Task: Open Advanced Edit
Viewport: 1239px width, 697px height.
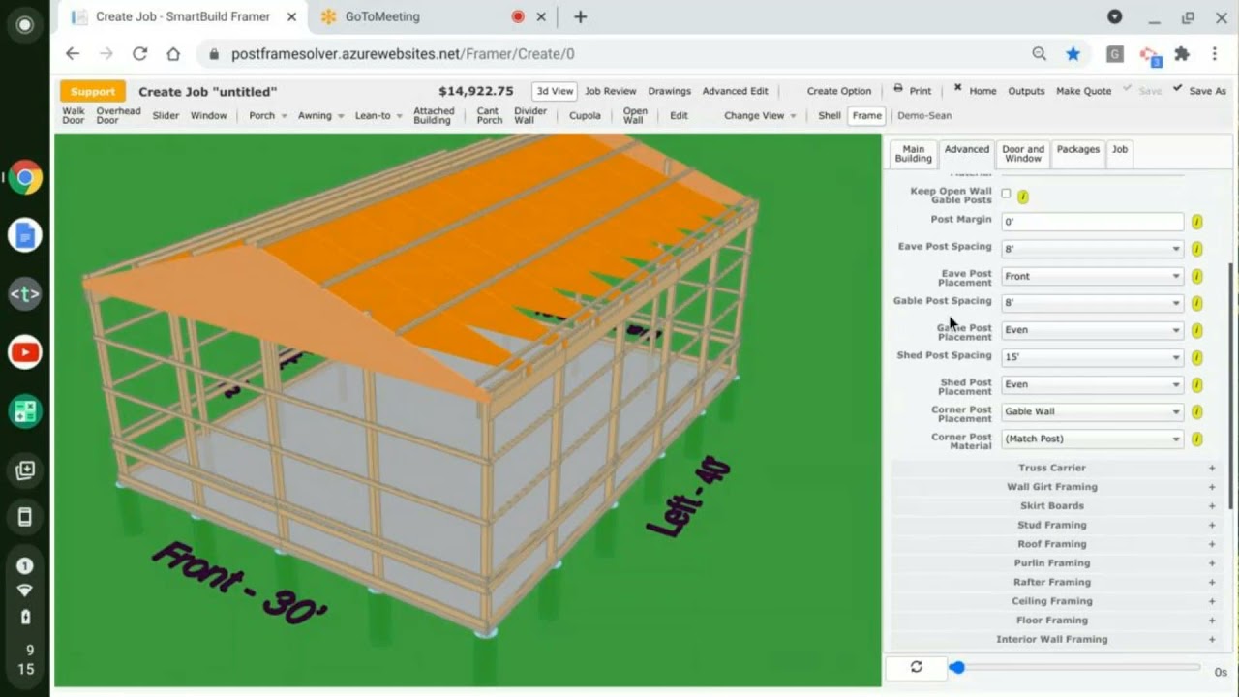Action: 735,91
